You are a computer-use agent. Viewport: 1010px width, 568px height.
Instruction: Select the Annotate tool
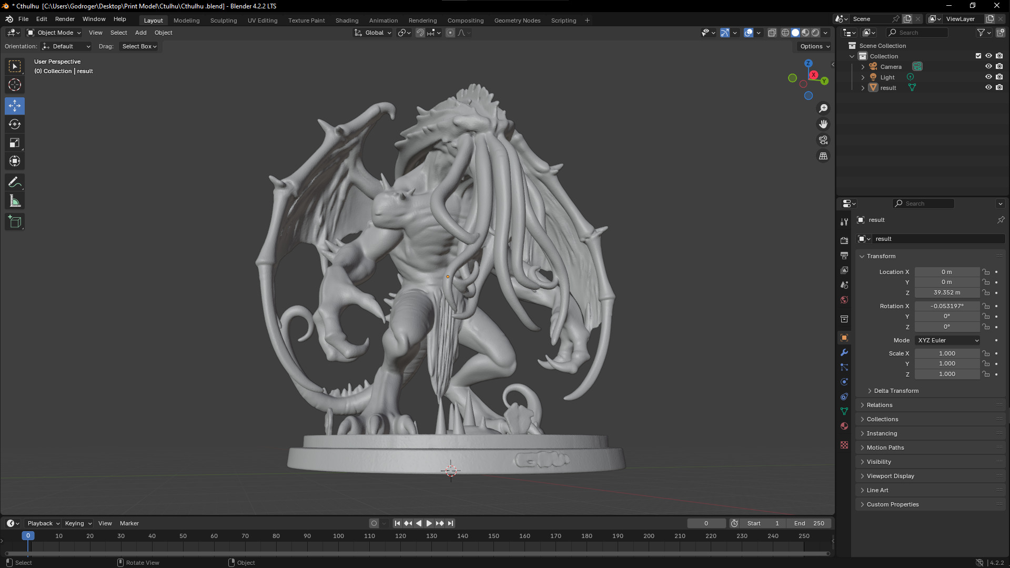[15, 182]
